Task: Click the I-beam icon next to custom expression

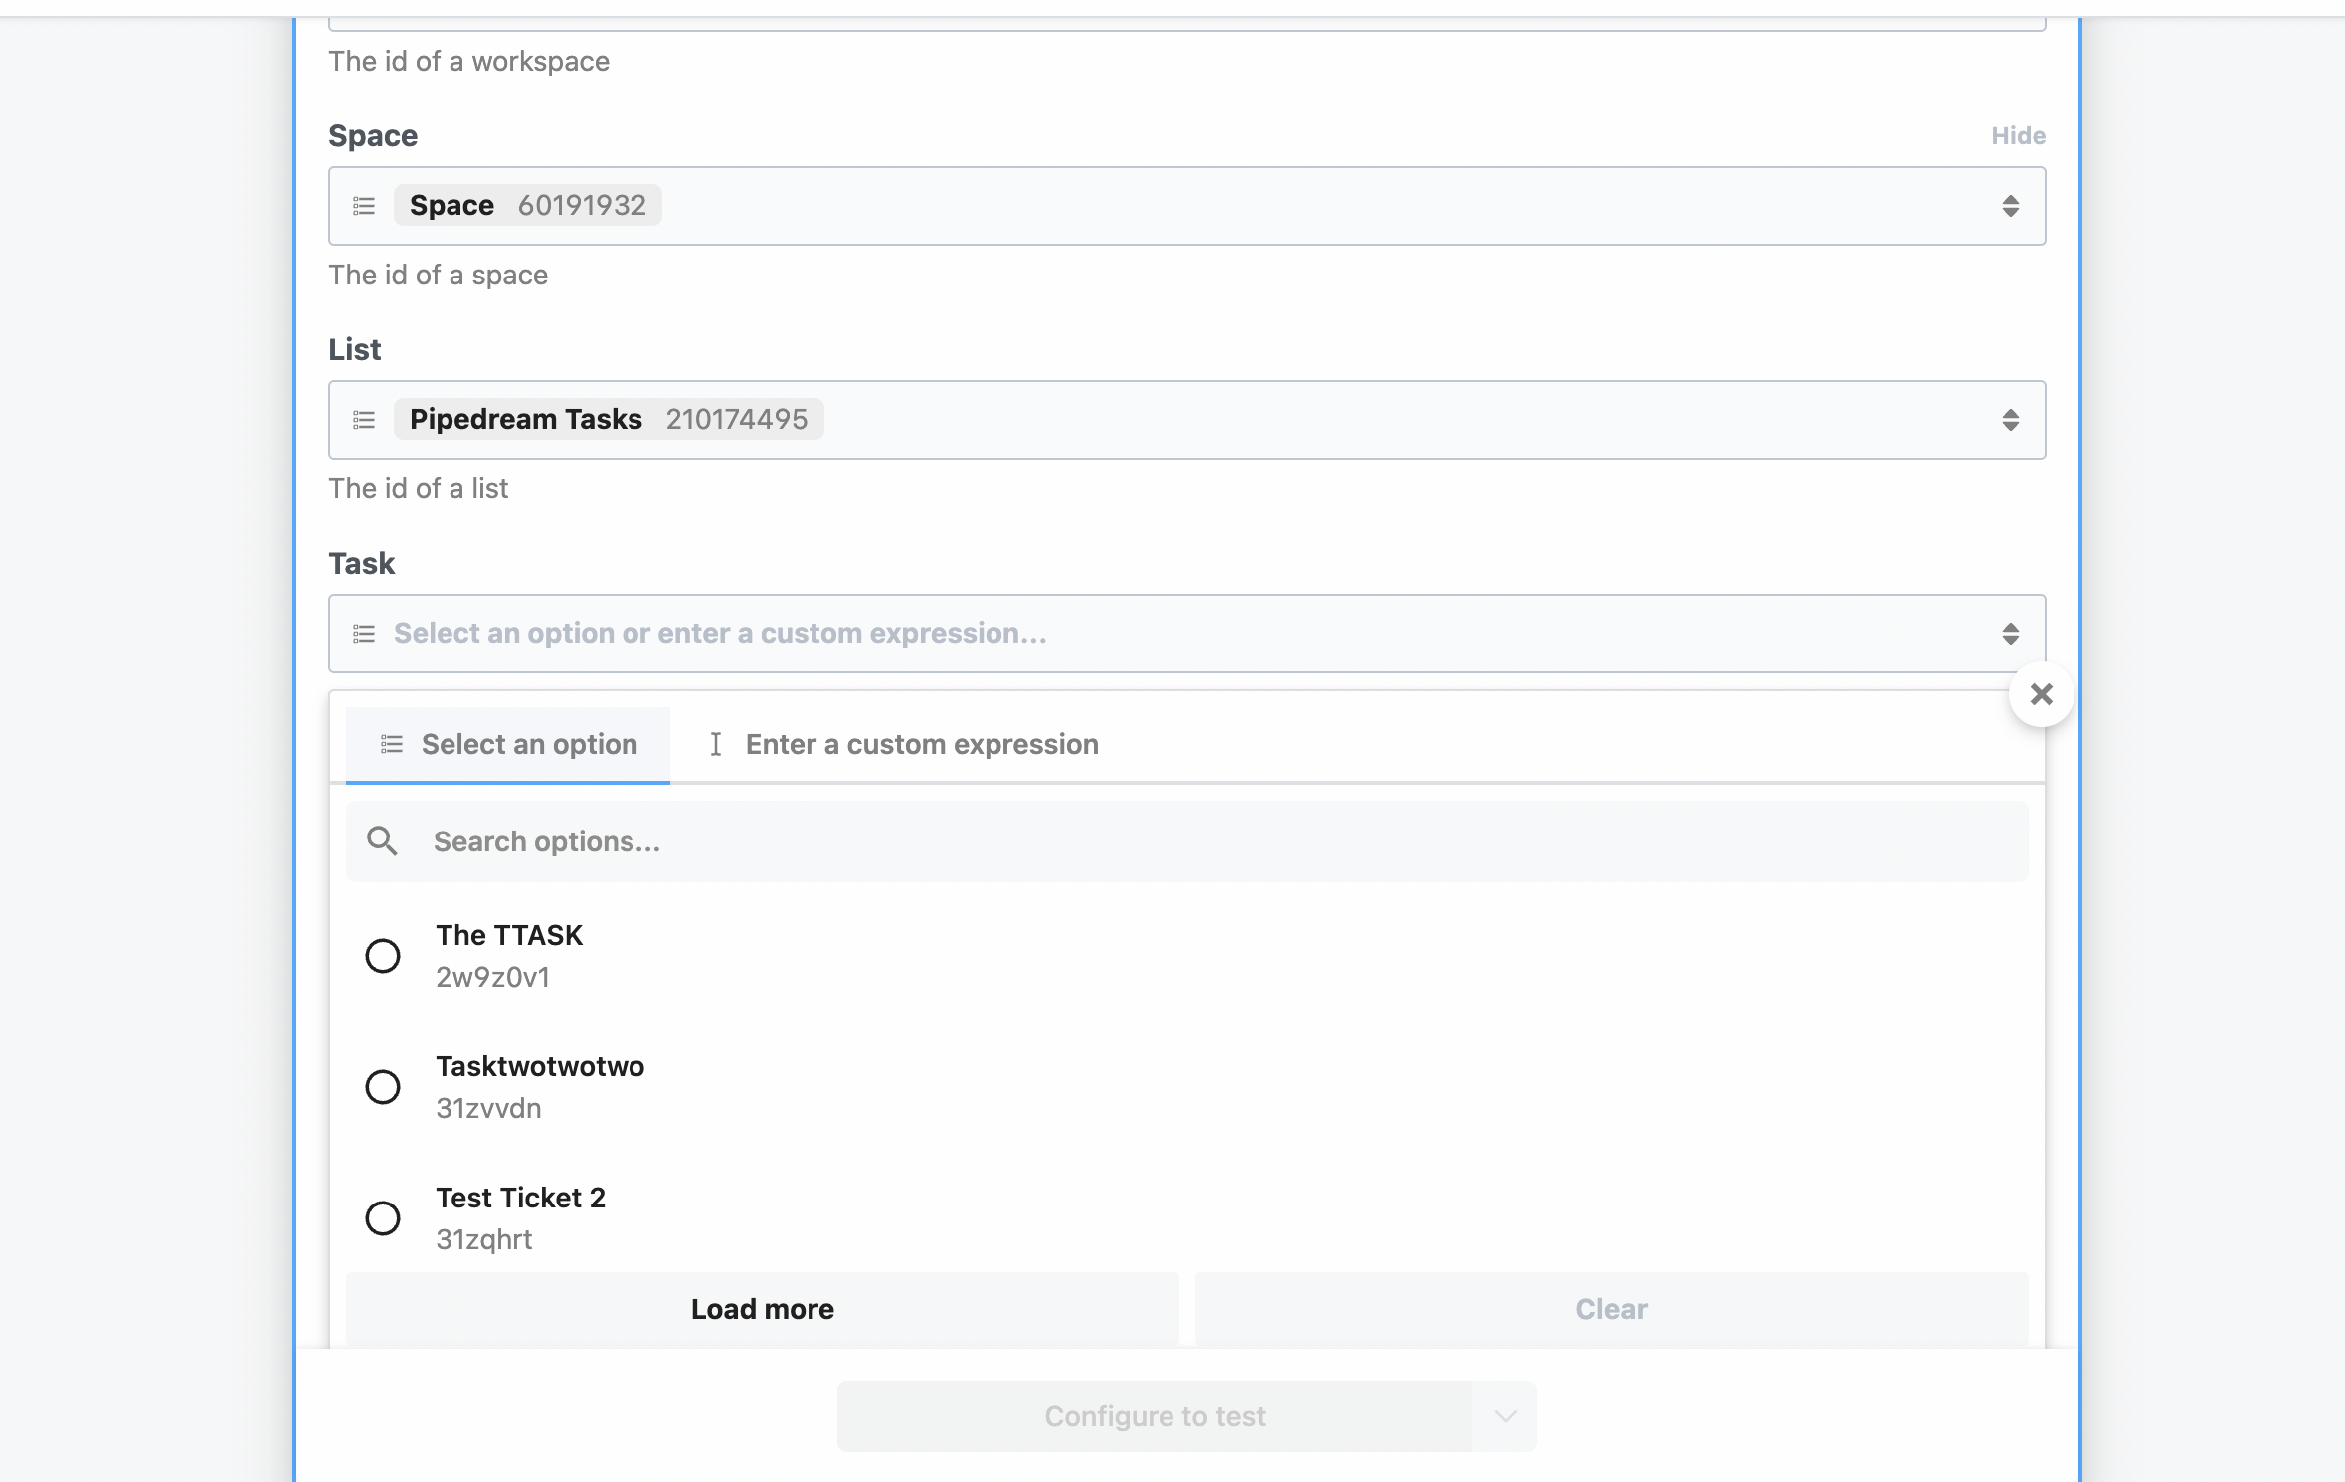Action: (x=716, y=744)
